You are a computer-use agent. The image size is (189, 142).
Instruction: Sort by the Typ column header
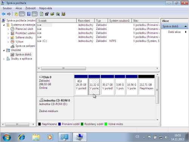point(101,20)
